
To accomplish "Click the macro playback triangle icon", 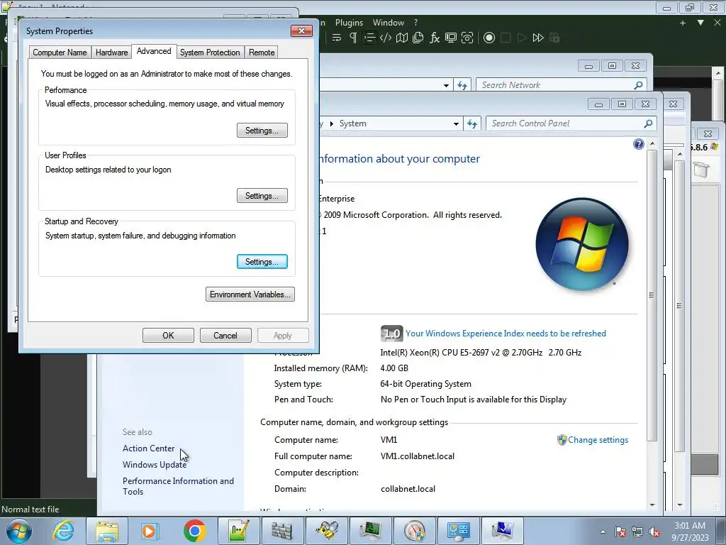I will click(x=522, y=38).
